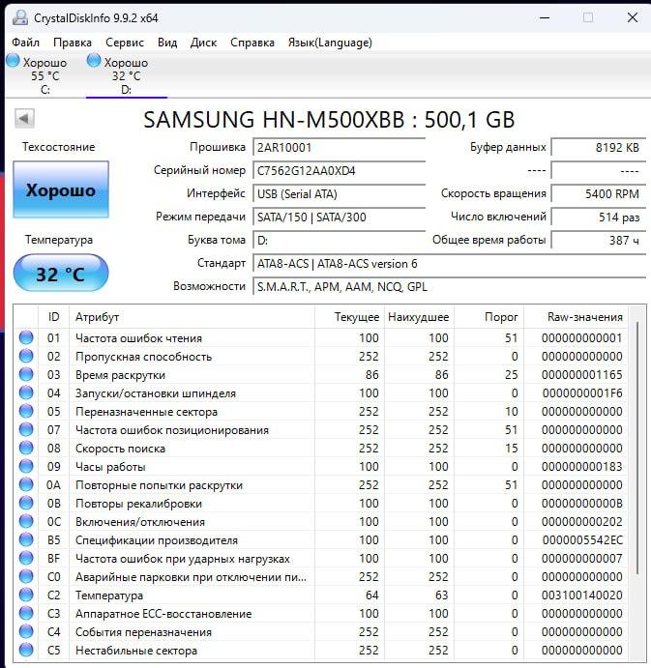
Task: Click the Стандарт field ATA8-ACS
Action: pos(450,264)
